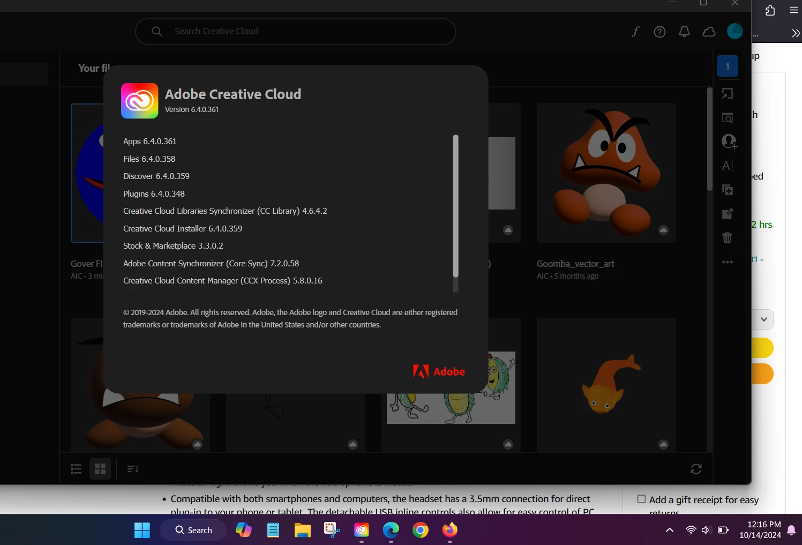Click the Adobe Creative Cloud logo in dialog
Viewport: 802px width, 545px height.
point(139,101)
